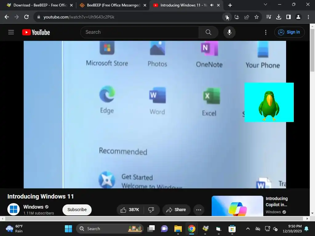Close the Download - BeeBEEP tab
The image size is (315, 236).
tap(71, 5)
